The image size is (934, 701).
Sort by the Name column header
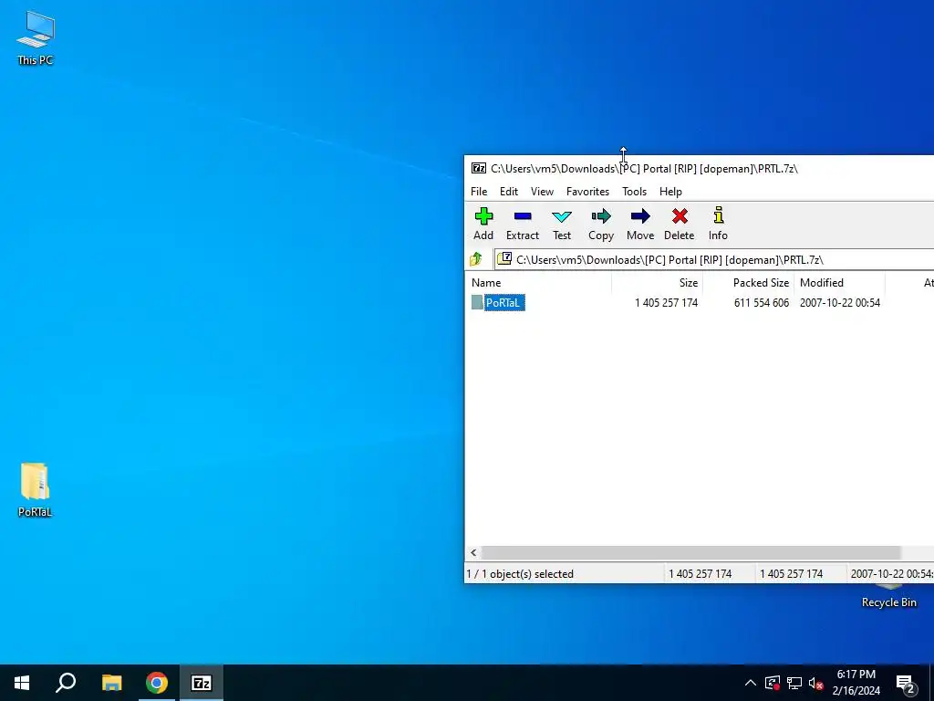point(539,283)
